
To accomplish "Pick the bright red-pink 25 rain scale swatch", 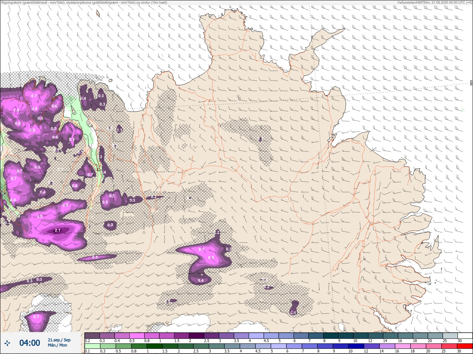I will tap(450, 346).
